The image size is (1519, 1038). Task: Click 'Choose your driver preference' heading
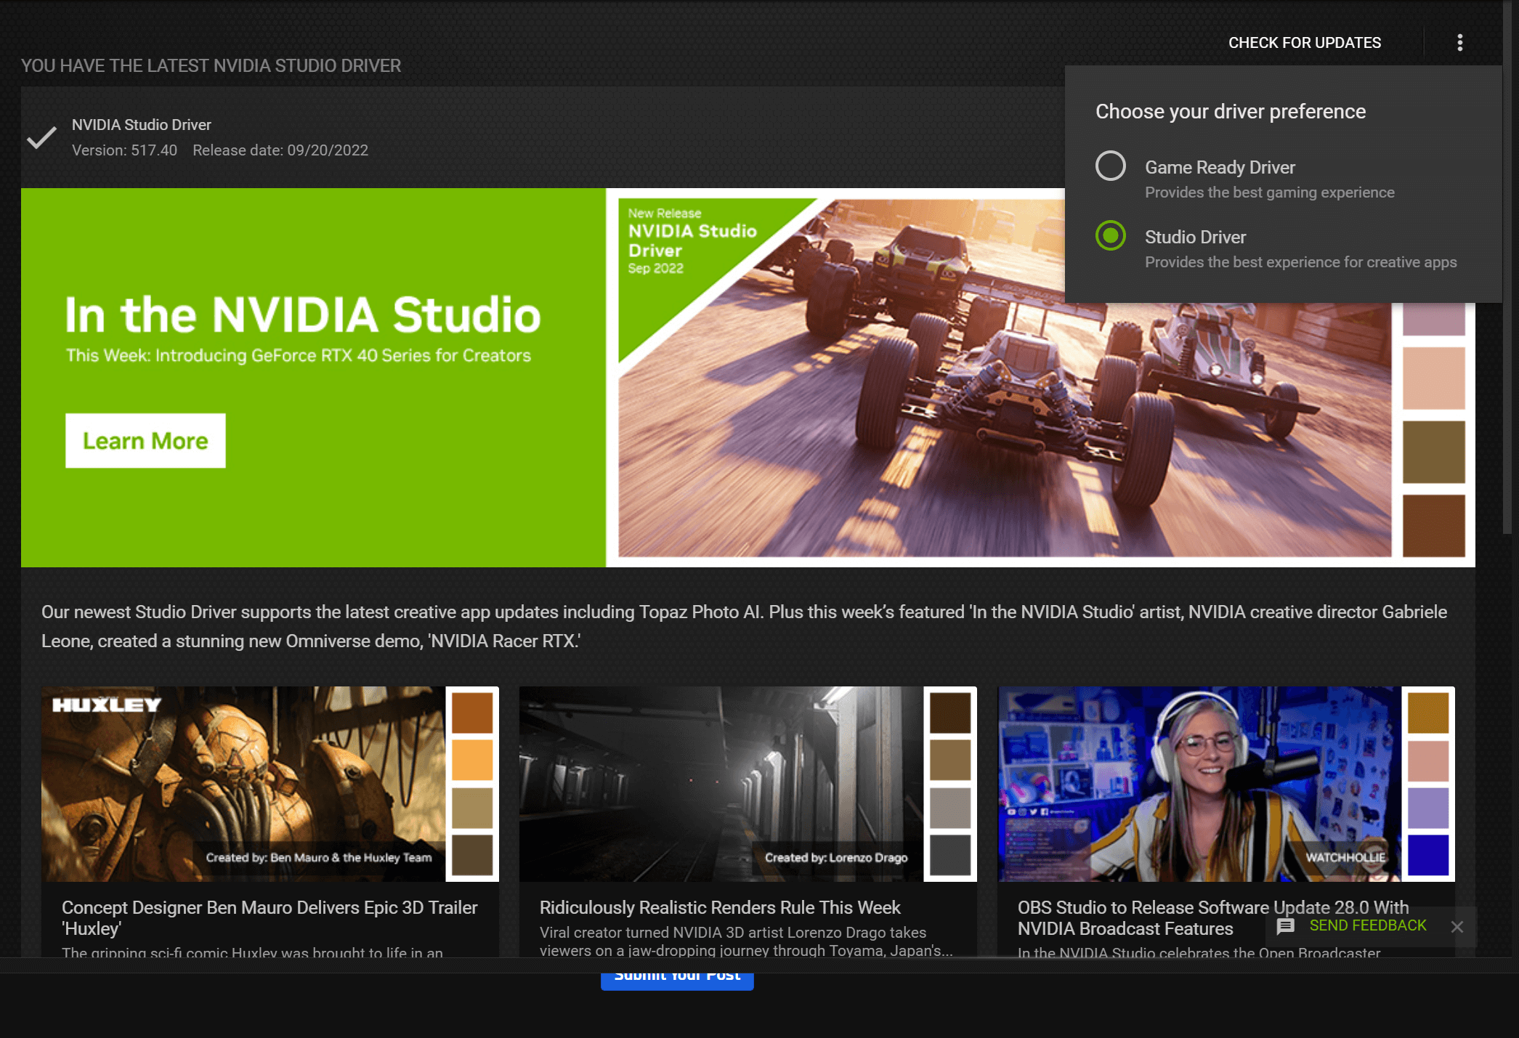pyautogui.click(x=1231, y=111)
